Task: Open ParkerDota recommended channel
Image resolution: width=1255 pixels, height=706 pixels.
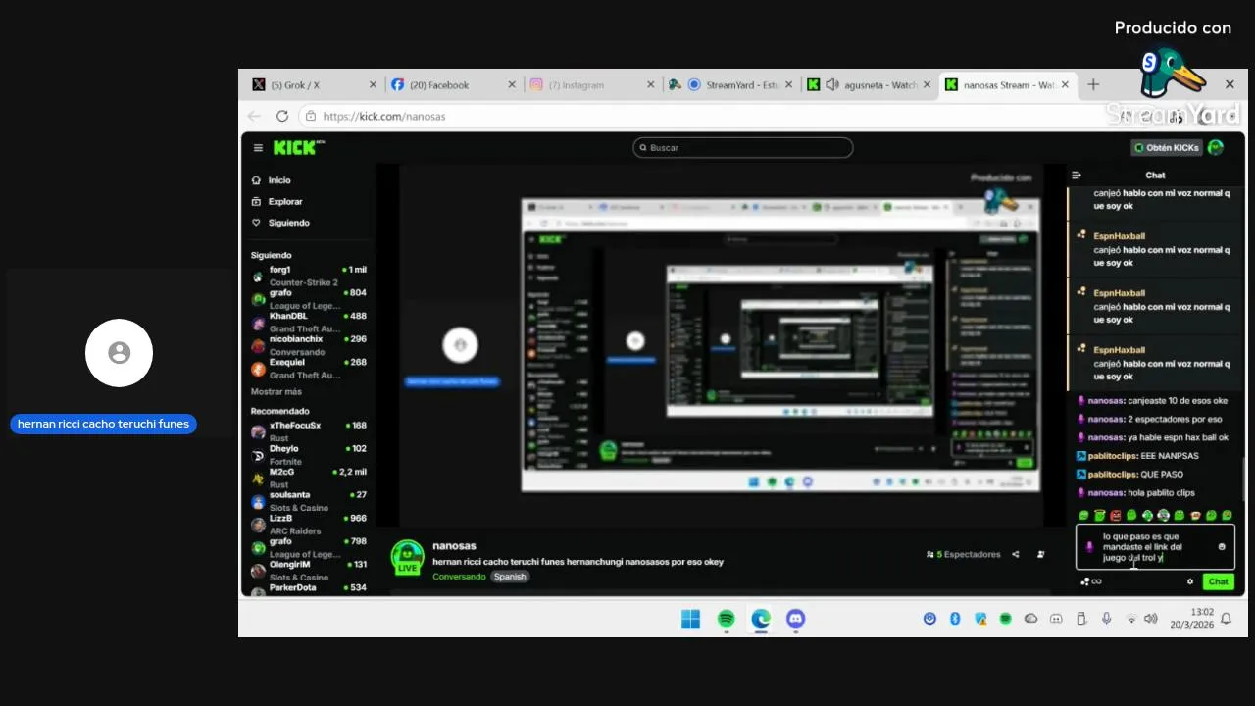Action: (309, 588)
